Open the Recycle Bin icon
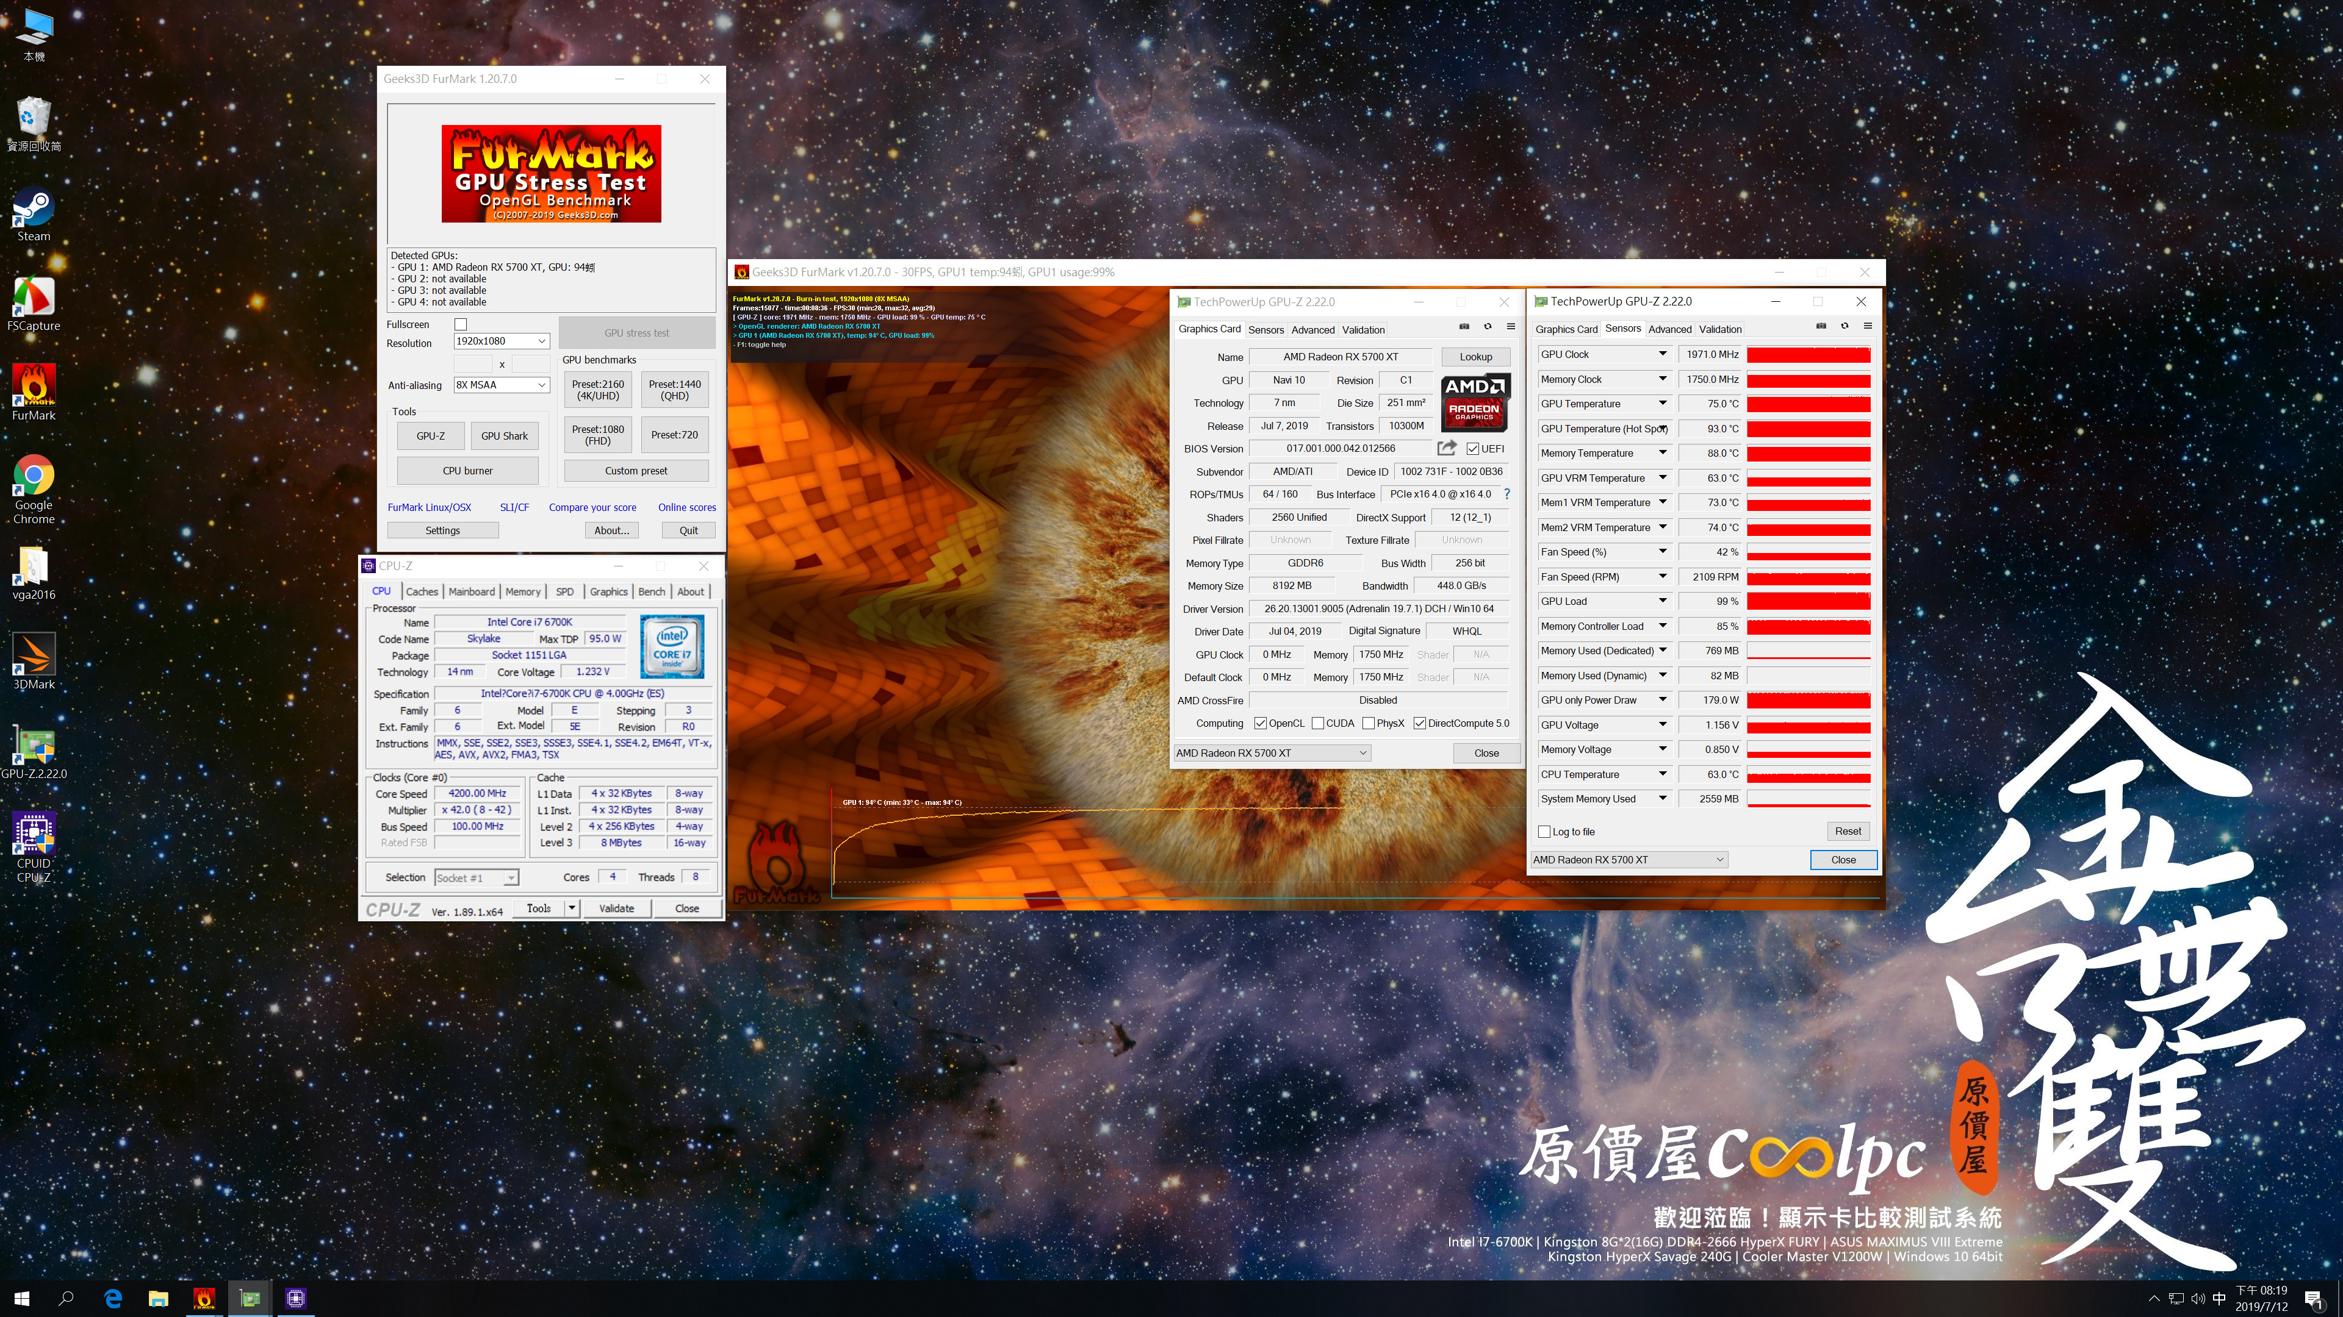 [x=34, y=126]
